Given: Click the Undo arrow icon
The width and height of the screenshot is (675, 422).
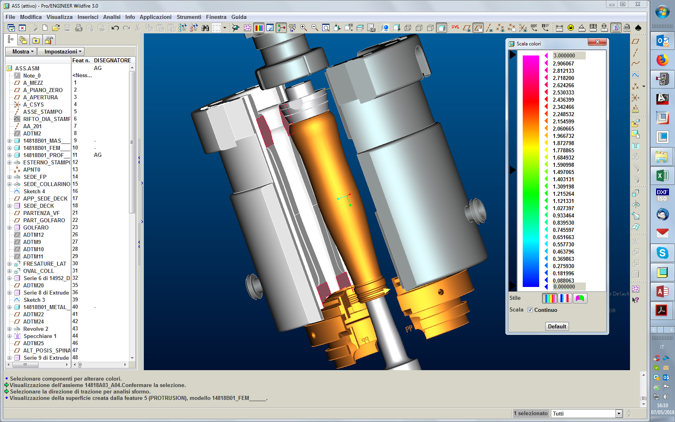Looking at the screenshot, I should click(115, 28).
